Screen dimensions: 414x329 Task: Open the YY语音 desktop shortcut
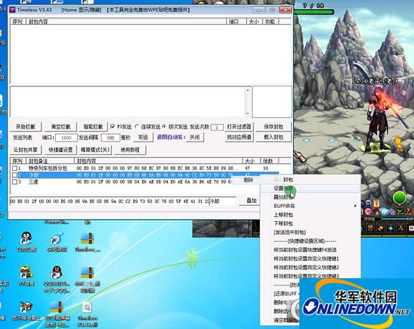26,272
